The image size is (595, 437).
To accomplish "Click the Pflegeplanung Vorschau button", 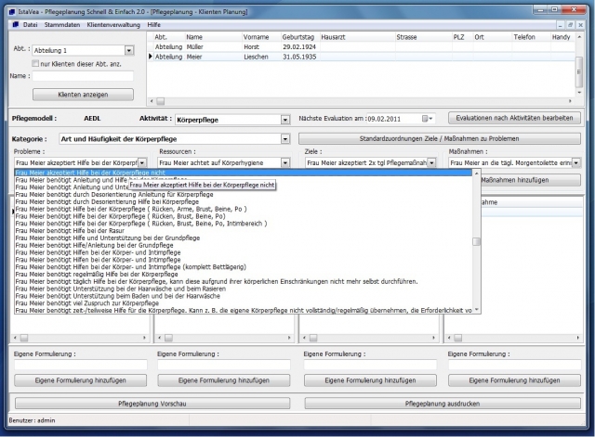I will (152, 404).
